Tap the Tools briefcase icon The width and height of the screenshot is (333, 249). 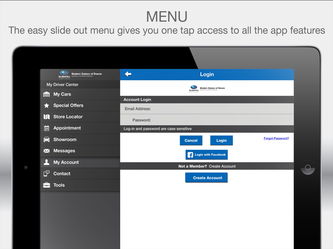(x=47, y=185)
